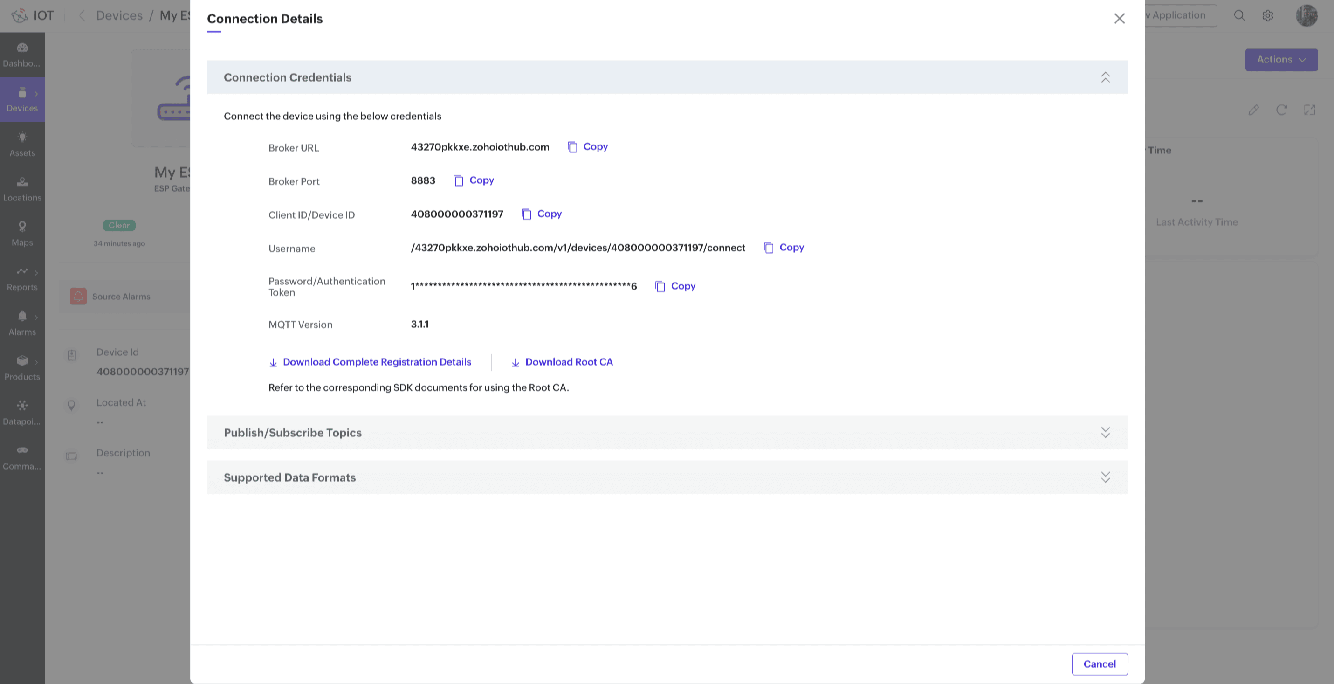Copy the Broker URL value
1334x684 pixels.
click(x=587, y=147)
